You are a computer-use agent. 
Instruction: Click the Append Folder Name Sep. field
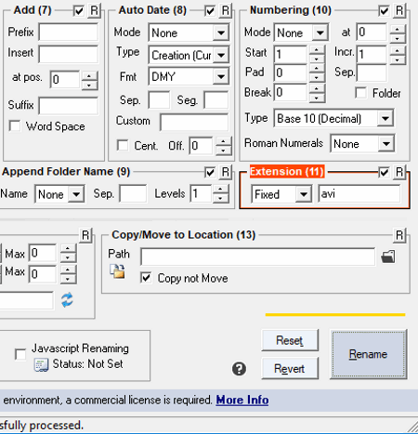(133, 194)
